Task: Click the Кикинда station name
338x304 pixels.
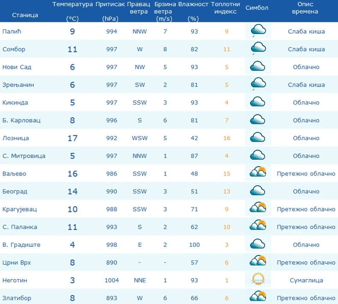Action: pyautogui.click(x=15, y=102)
